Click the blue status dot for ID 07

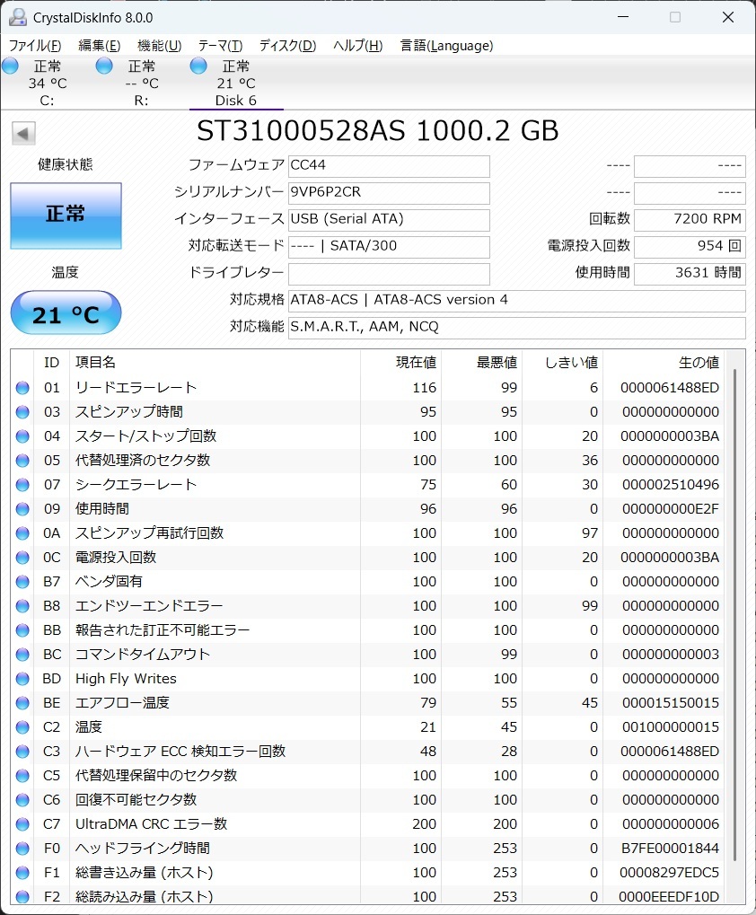22,484
